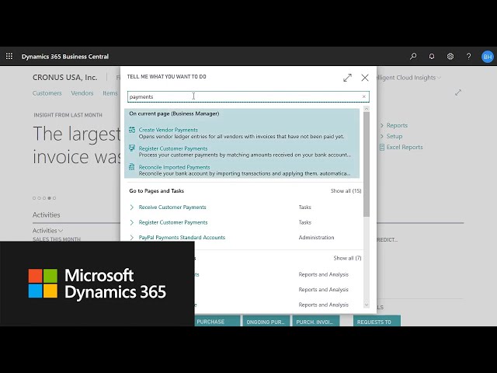497x373 pixels.
Task: Click into the payments search field
Action: (241, 97)
